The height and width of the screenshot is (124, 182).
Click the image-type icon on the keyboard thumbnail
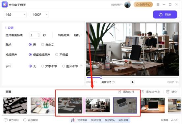click(5, 100)
